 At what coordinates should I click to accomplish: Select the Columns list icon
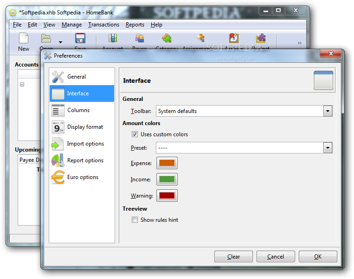(58, 110)
